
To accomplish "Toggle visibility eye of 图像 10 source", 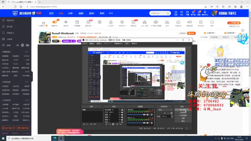I will coord(120,115).
